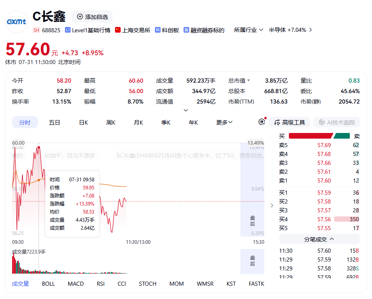
Task: Switch to the 年K yearly chart tab
Action: click(x=193, y=122)
